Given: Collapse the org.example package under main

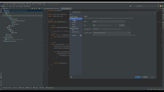Looking at the screenshot, I should tap(9, 19).
